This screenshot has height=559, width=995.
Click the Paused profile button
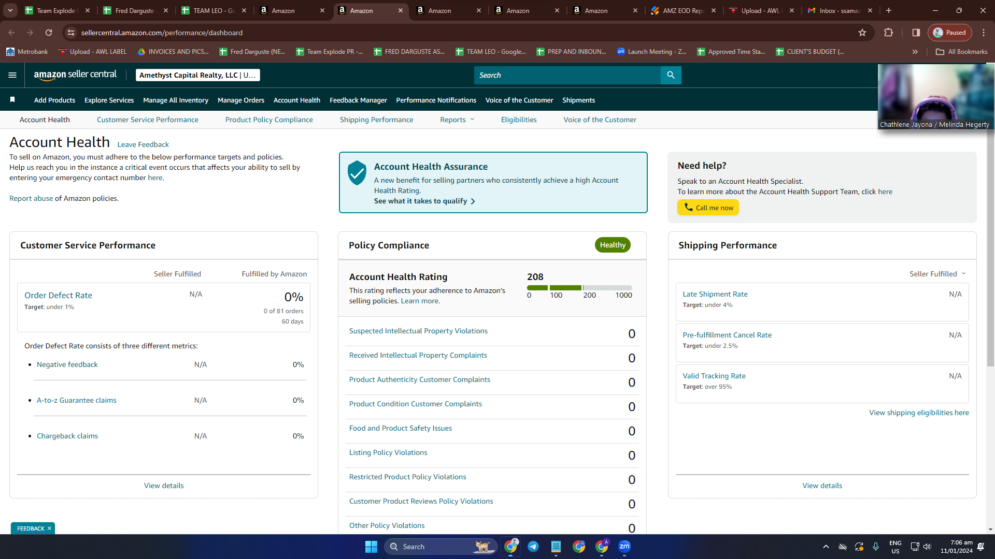950,33
